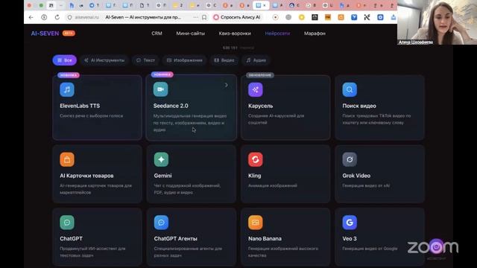This screenshot has width=477, height=268.
Task: Open the Мини-сайты menu item
Action: click(191, 33)
